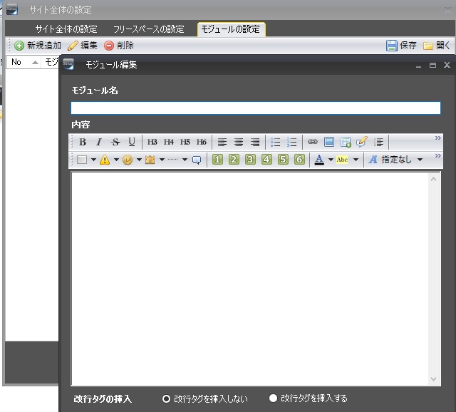Viewport: 456px width, 412px height.
Task: Open the 指定なし font dropdown
Action: (420, 160)
